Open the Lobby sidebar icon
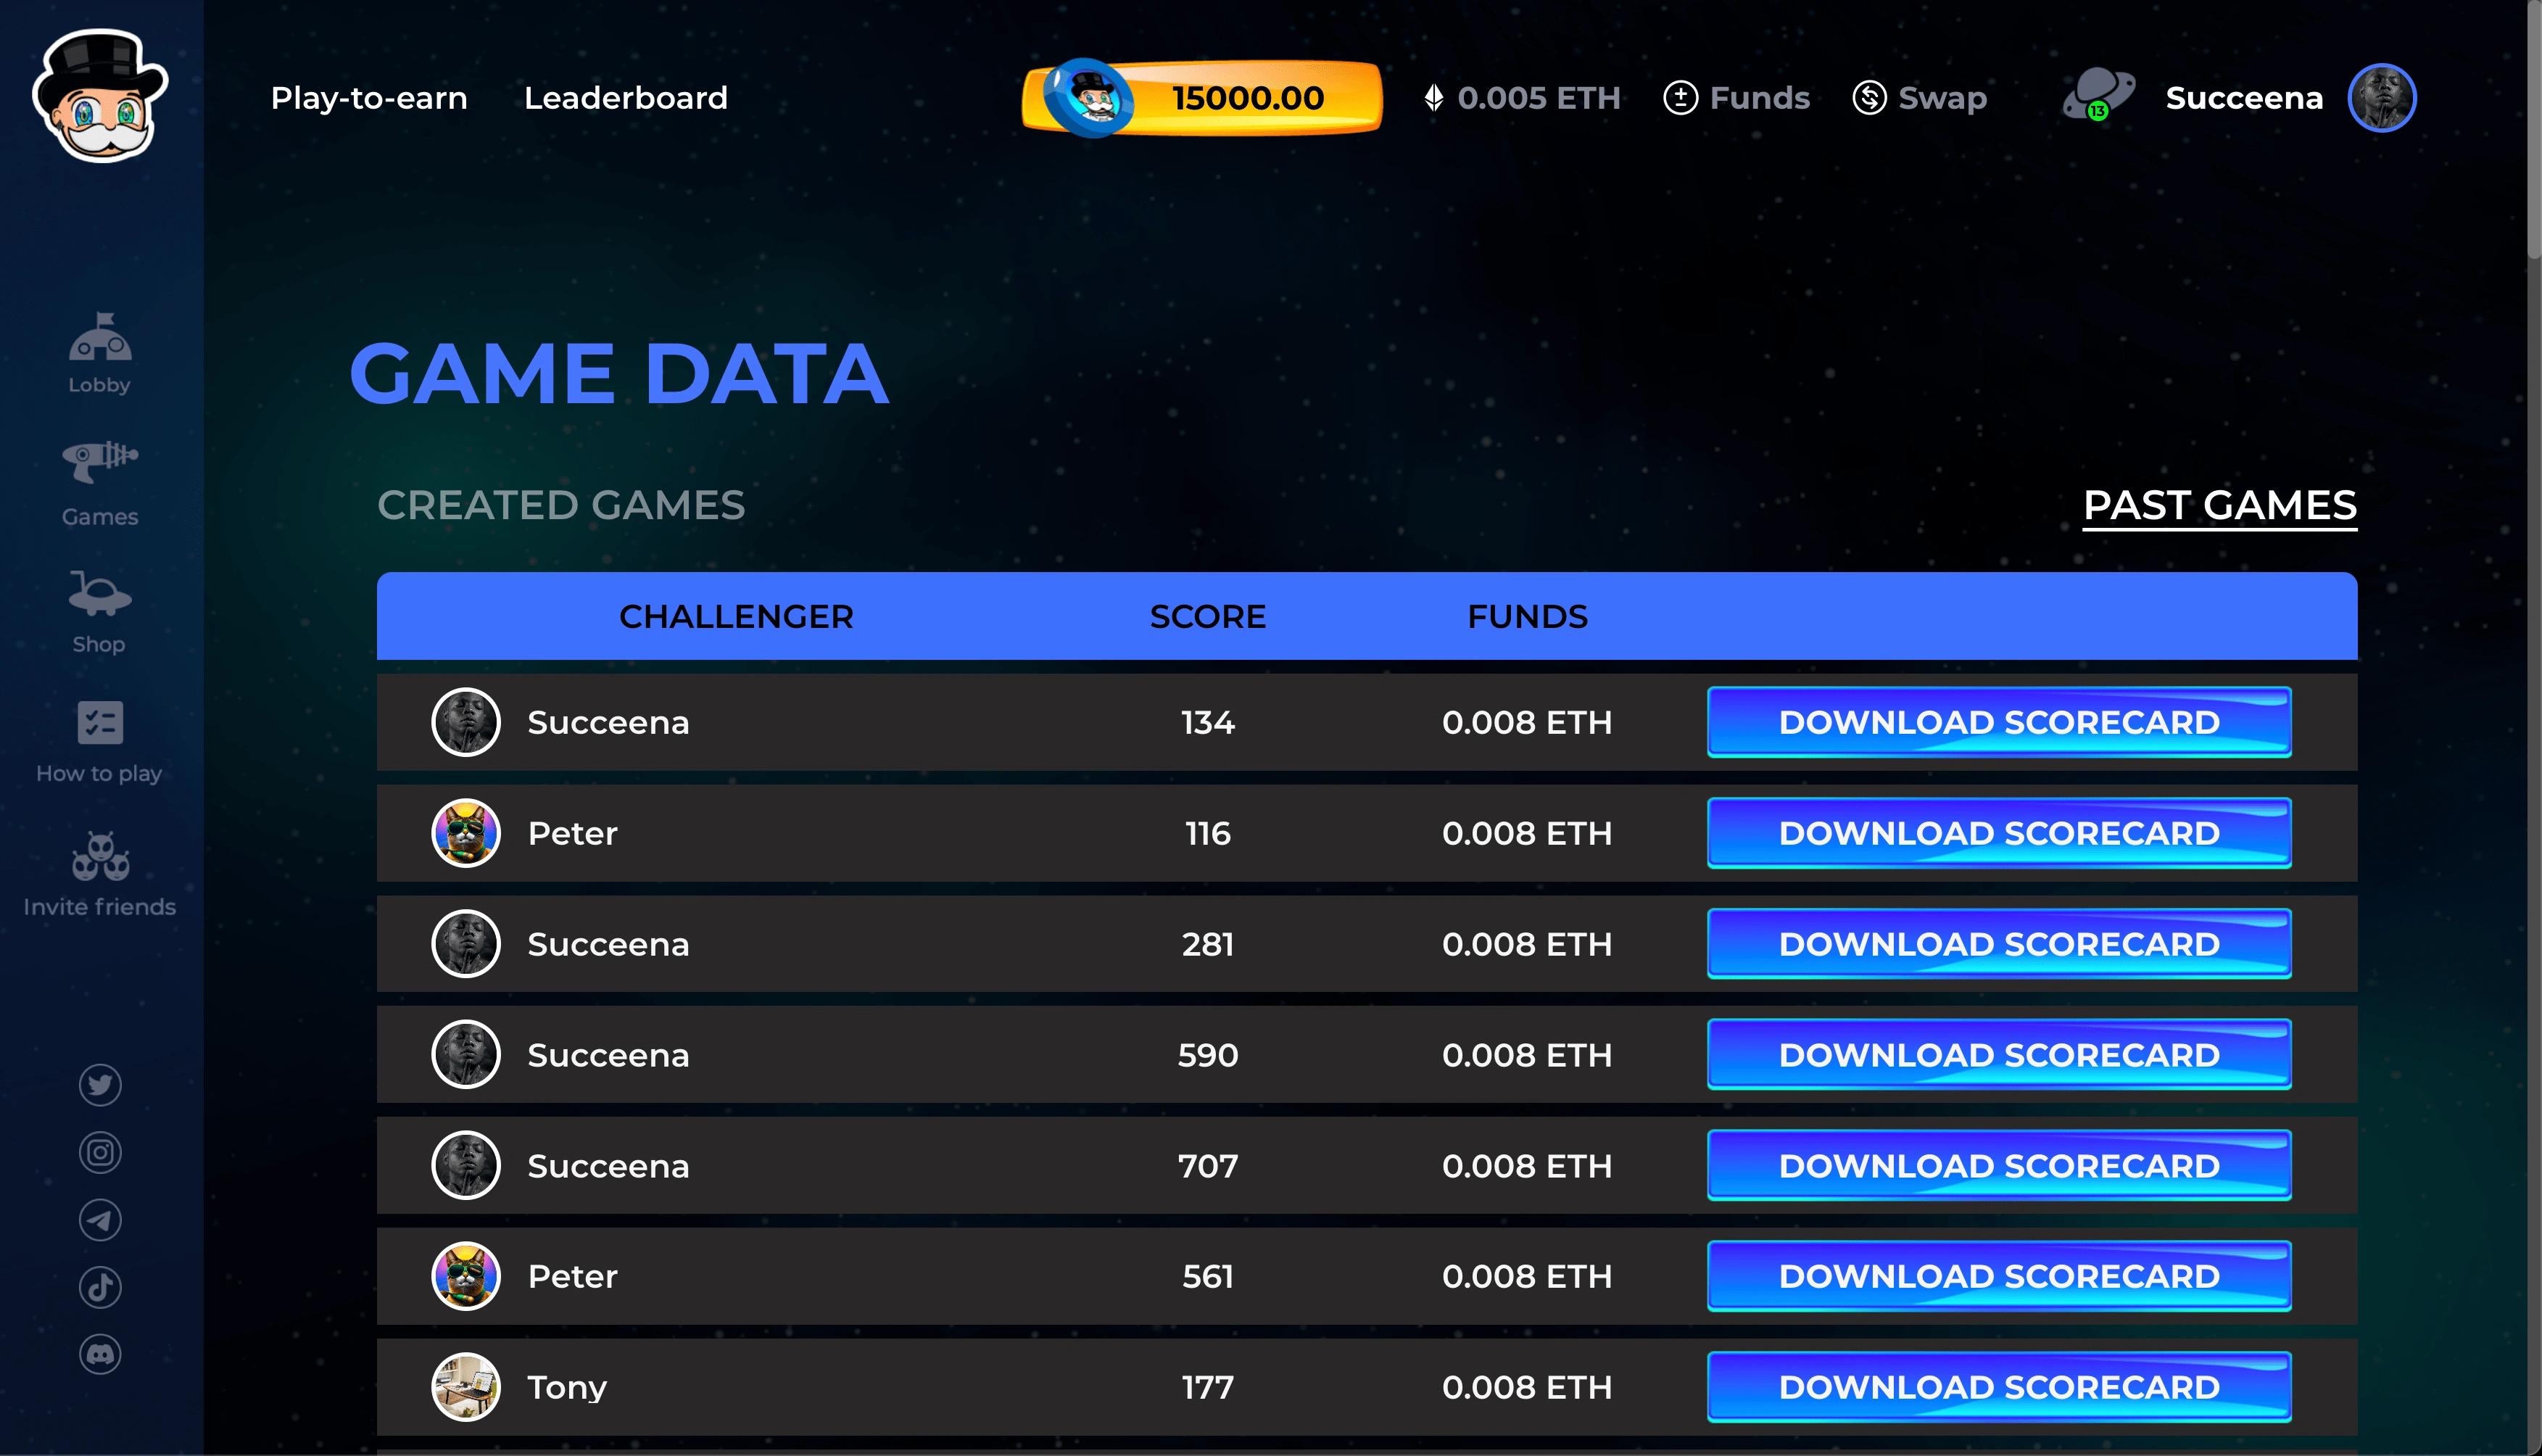2542x1456 pixels. [100, 337]
